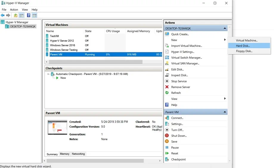Select the Windows Server 2016 VM row
Viewport: 274px width, 168px height.
pos(62,45)
